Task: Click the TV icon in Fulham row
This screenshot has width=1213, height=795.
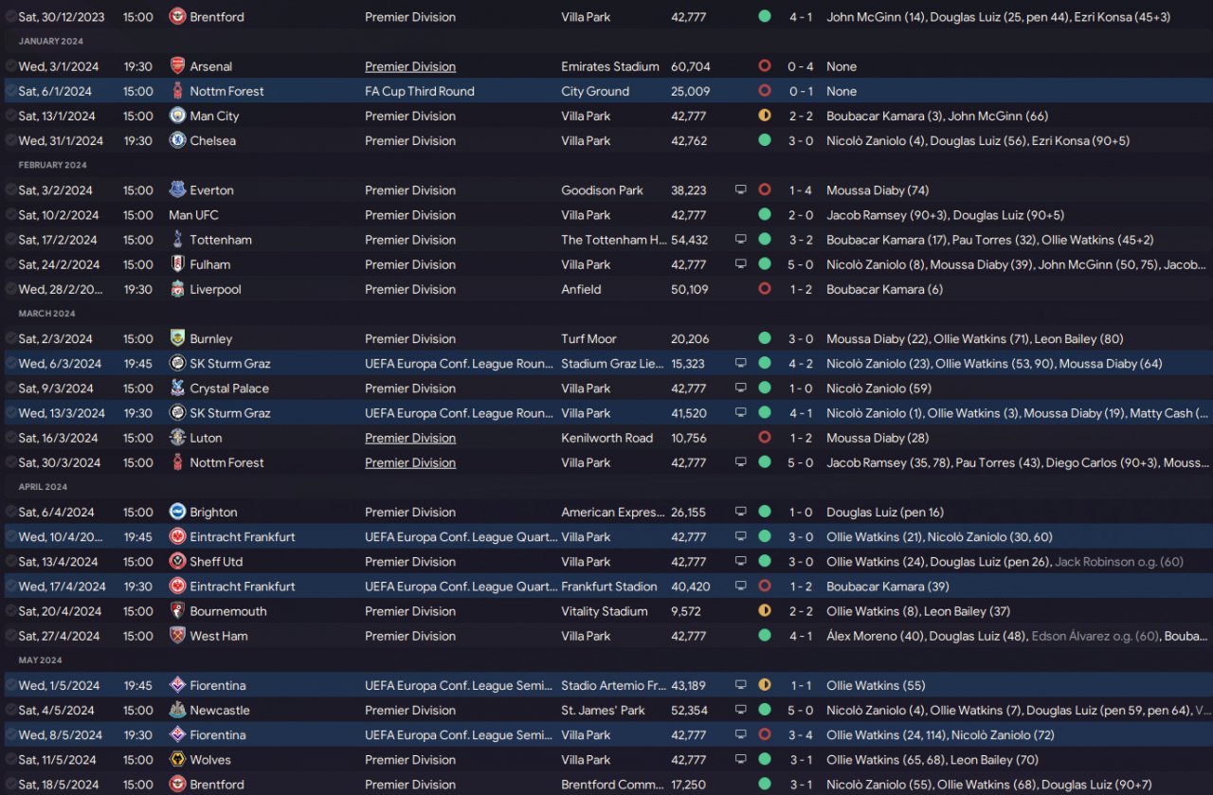Action: tap(741, 264)
